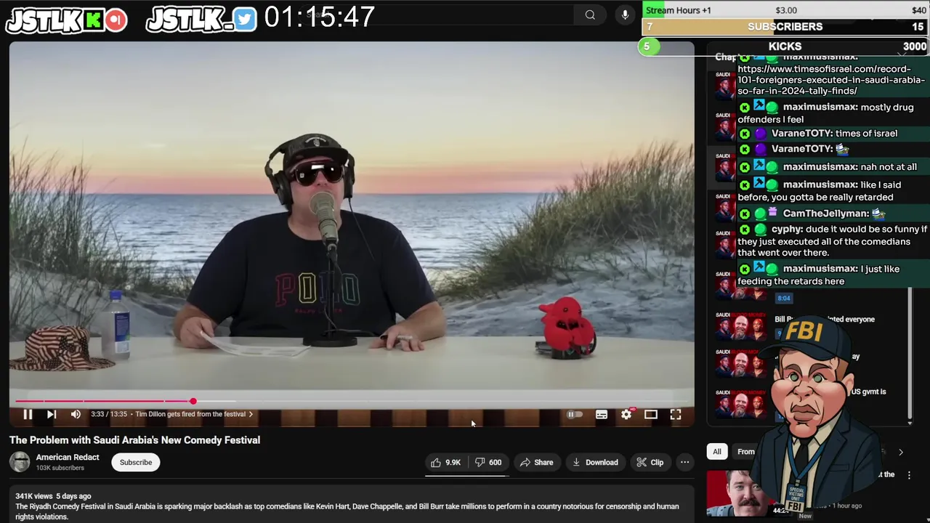
Task: Click '103K subscribers' count text
Action: pos(60,468)
